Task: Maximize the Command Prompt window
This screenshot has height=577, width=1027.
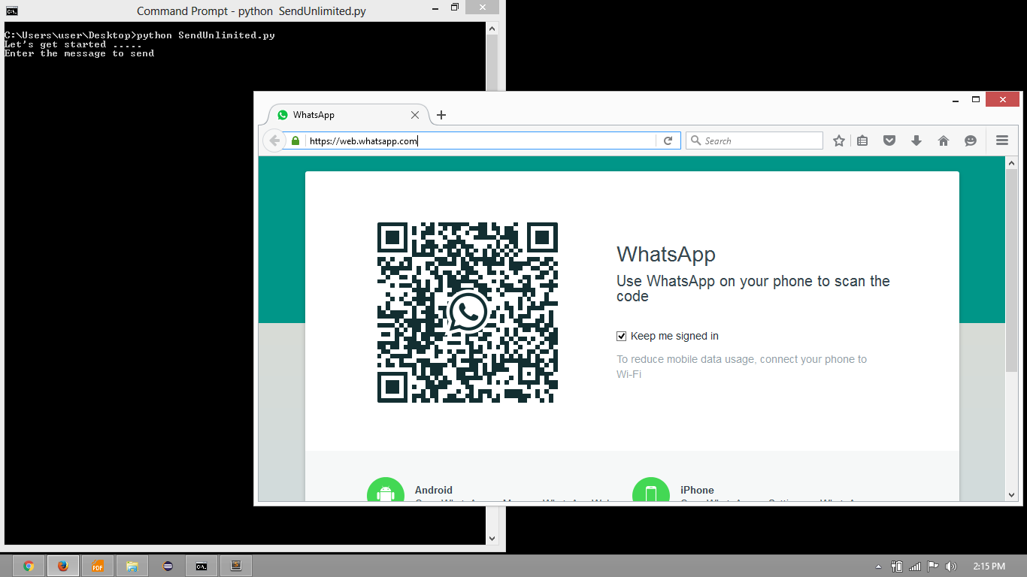Action: pos(455,8)
